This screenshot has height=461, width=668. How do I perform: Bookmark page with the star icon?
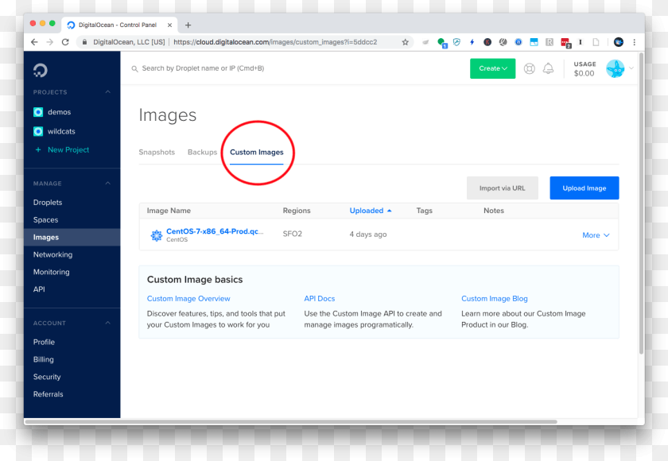pyautogui.click(x=405, y=42)
